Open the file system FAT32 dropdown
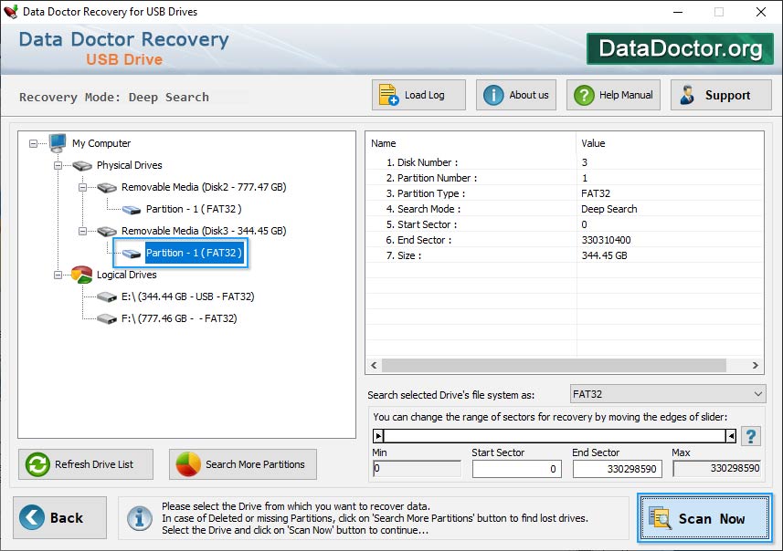The image size is (783, 551). pyautogui.click(x=668, y=394)
